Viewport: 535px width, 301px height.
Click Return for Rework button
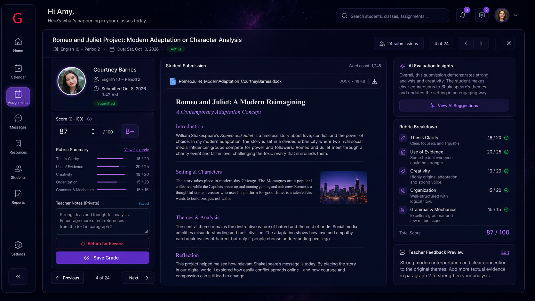coord(102,243)
